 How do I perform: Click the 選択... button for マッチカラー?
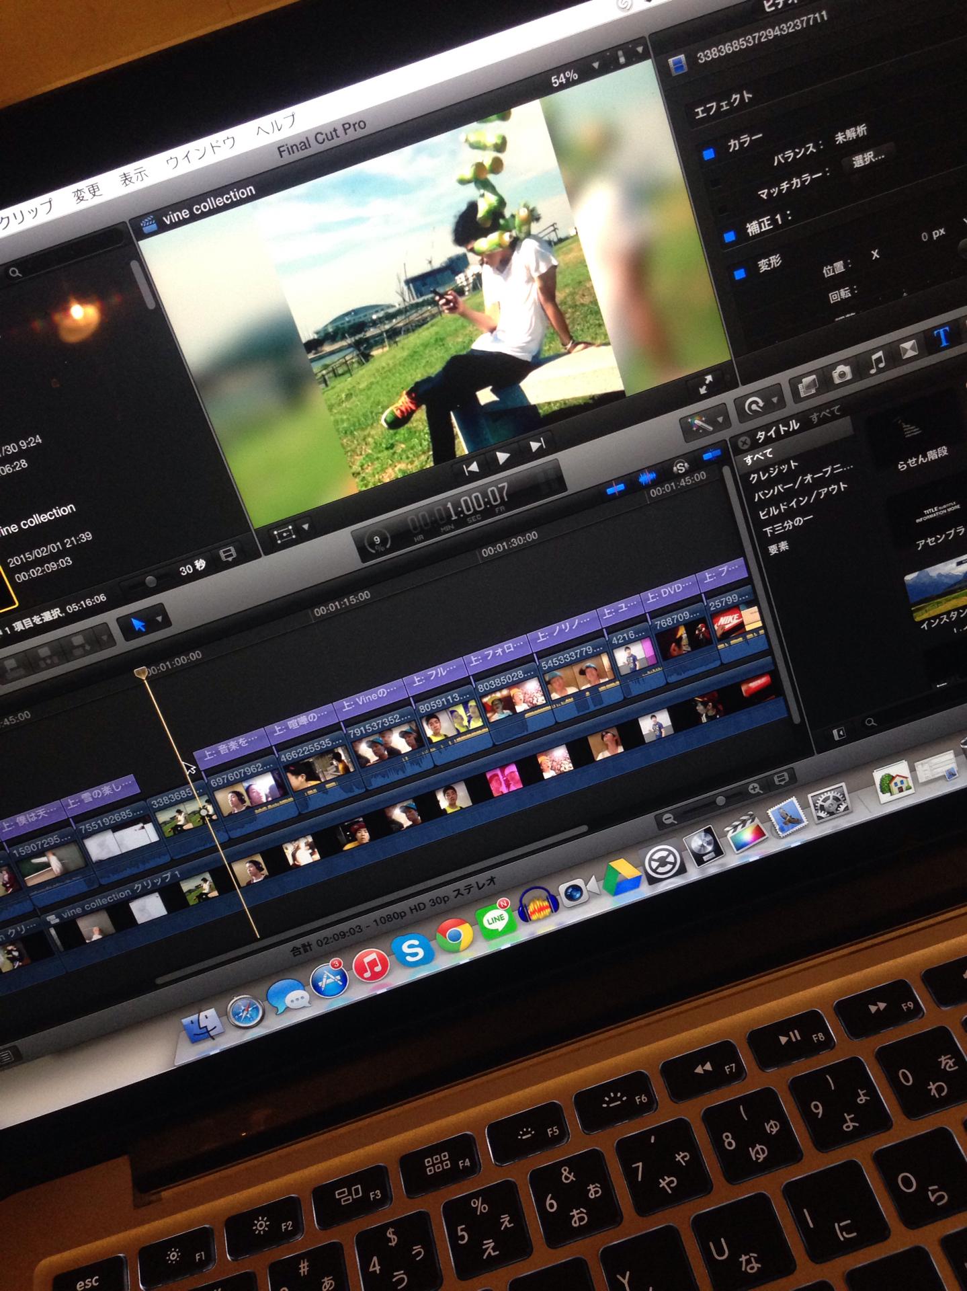tap(869, 158)
